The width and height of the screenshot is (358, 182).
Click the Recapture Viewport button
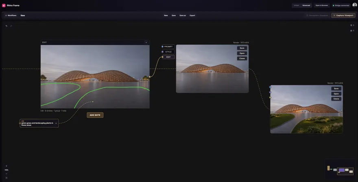pos(317,15)
